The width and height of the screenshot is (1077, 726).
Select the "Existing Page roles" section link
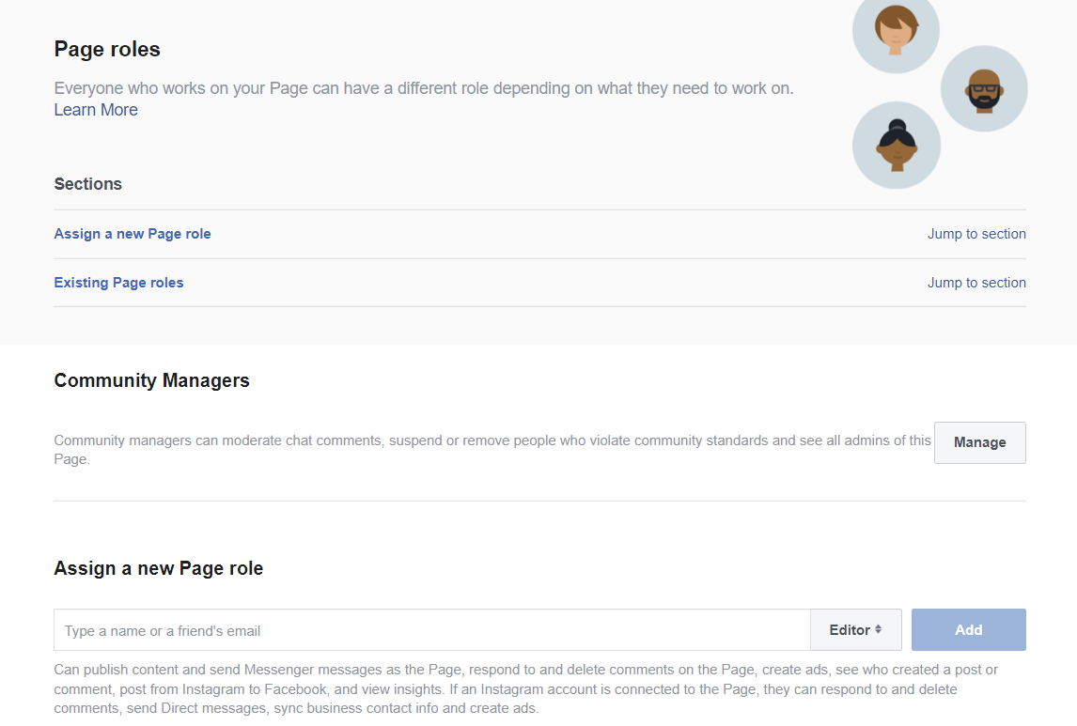[x=118, y=283]
